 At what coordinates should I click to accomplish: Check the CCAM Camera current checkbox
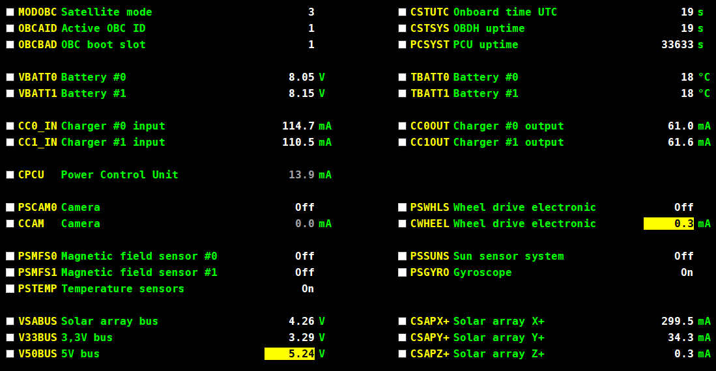pos(10,224)
